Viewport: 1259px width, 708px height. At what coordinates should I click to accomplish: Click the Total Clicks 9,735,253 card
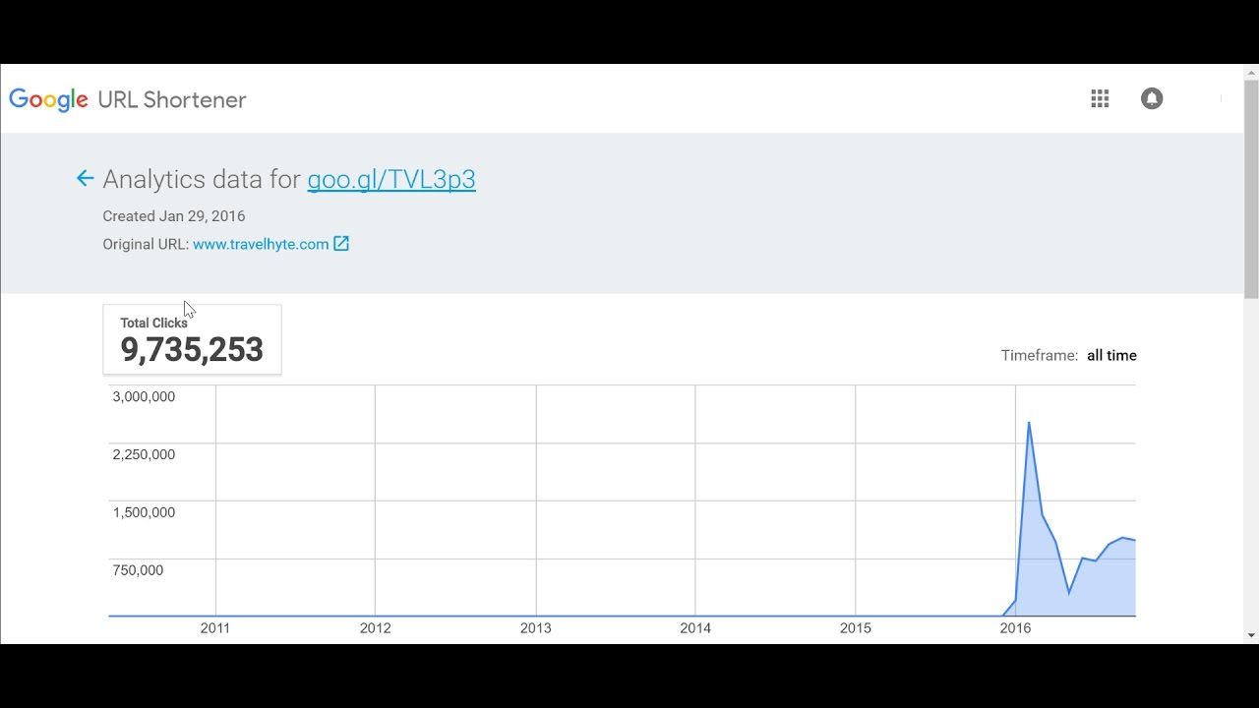coord(192,339)
